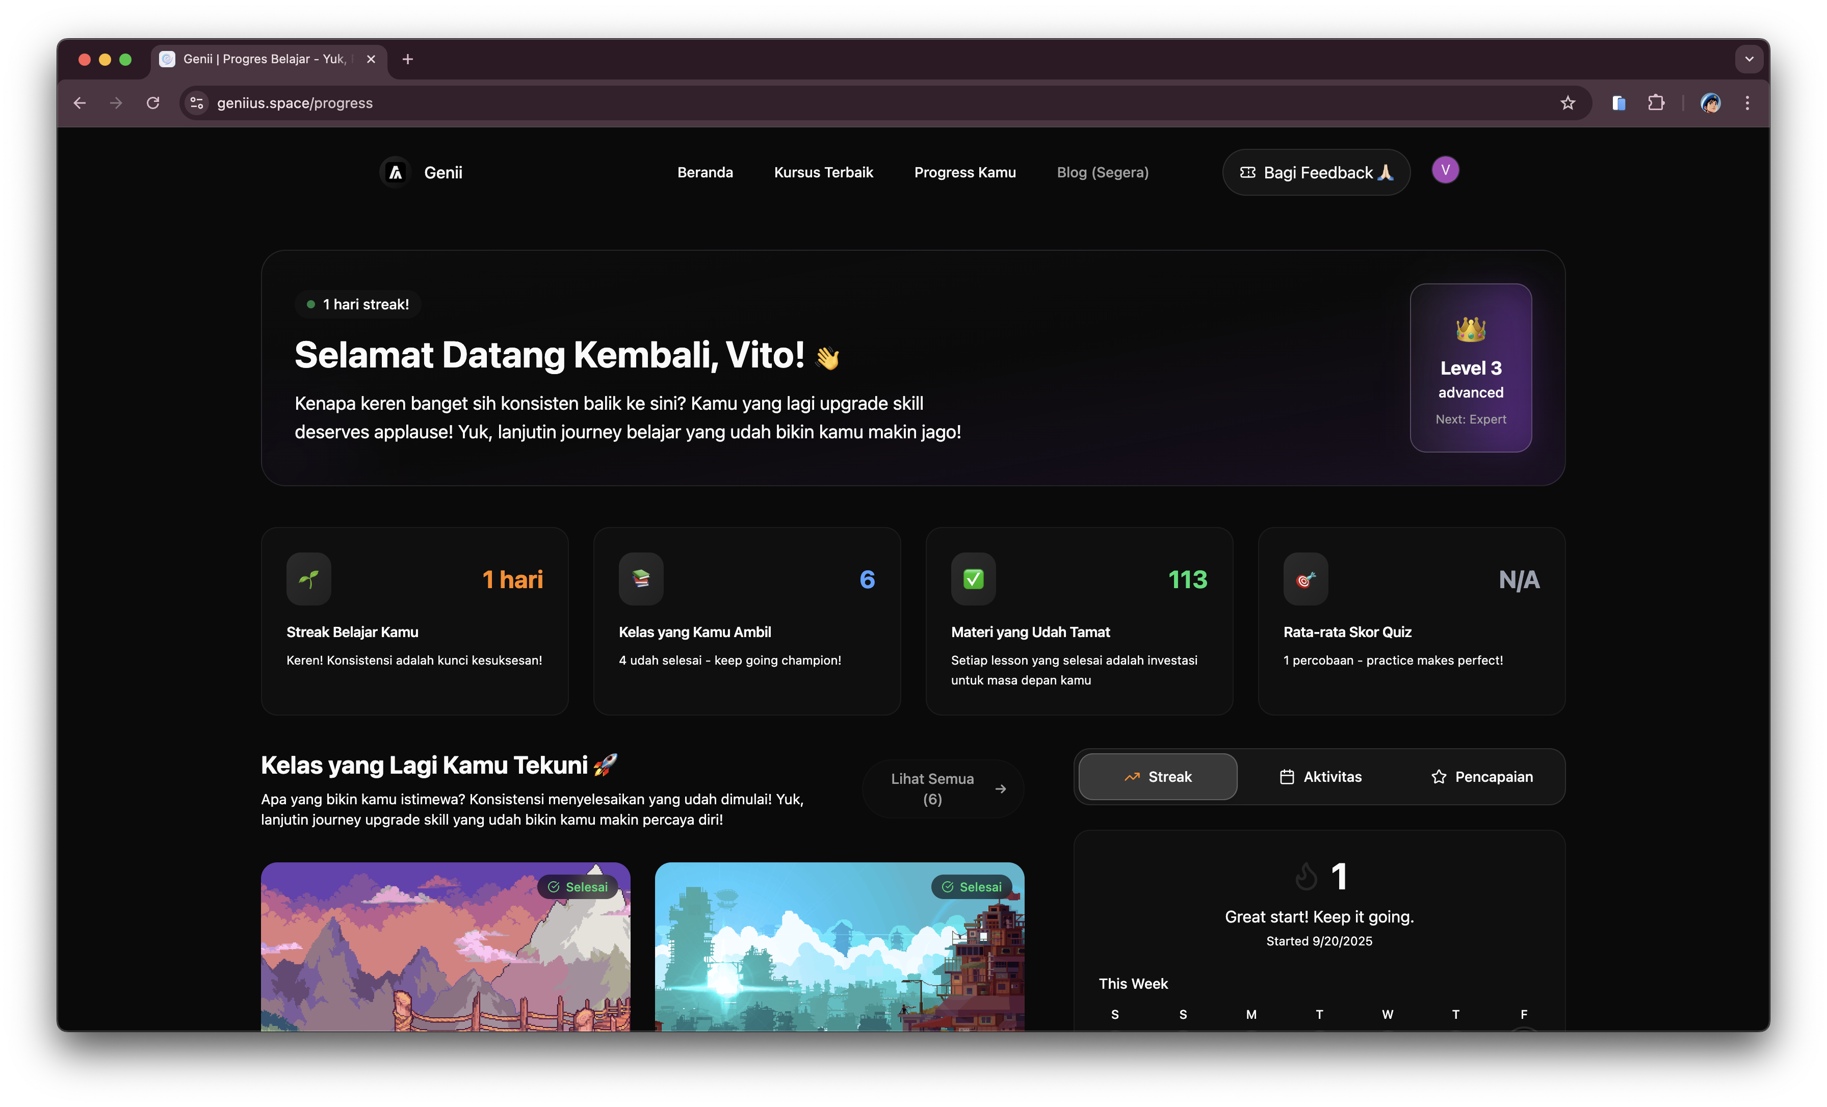Click the 'N/A' quiz score value
1827x1107 pixels.
click(1519, 579)
